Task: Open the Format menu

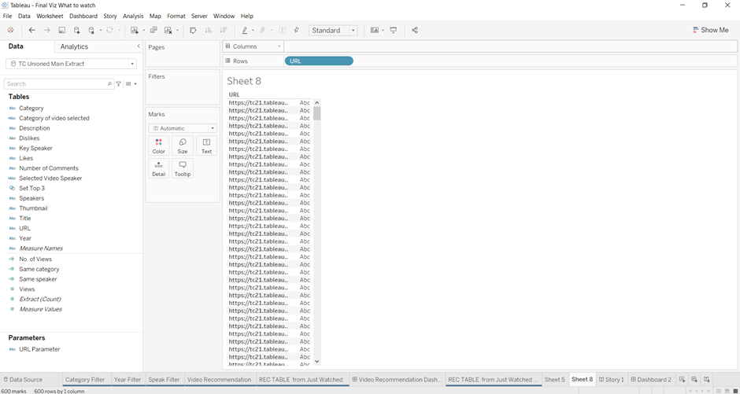Action: point(176,16)
